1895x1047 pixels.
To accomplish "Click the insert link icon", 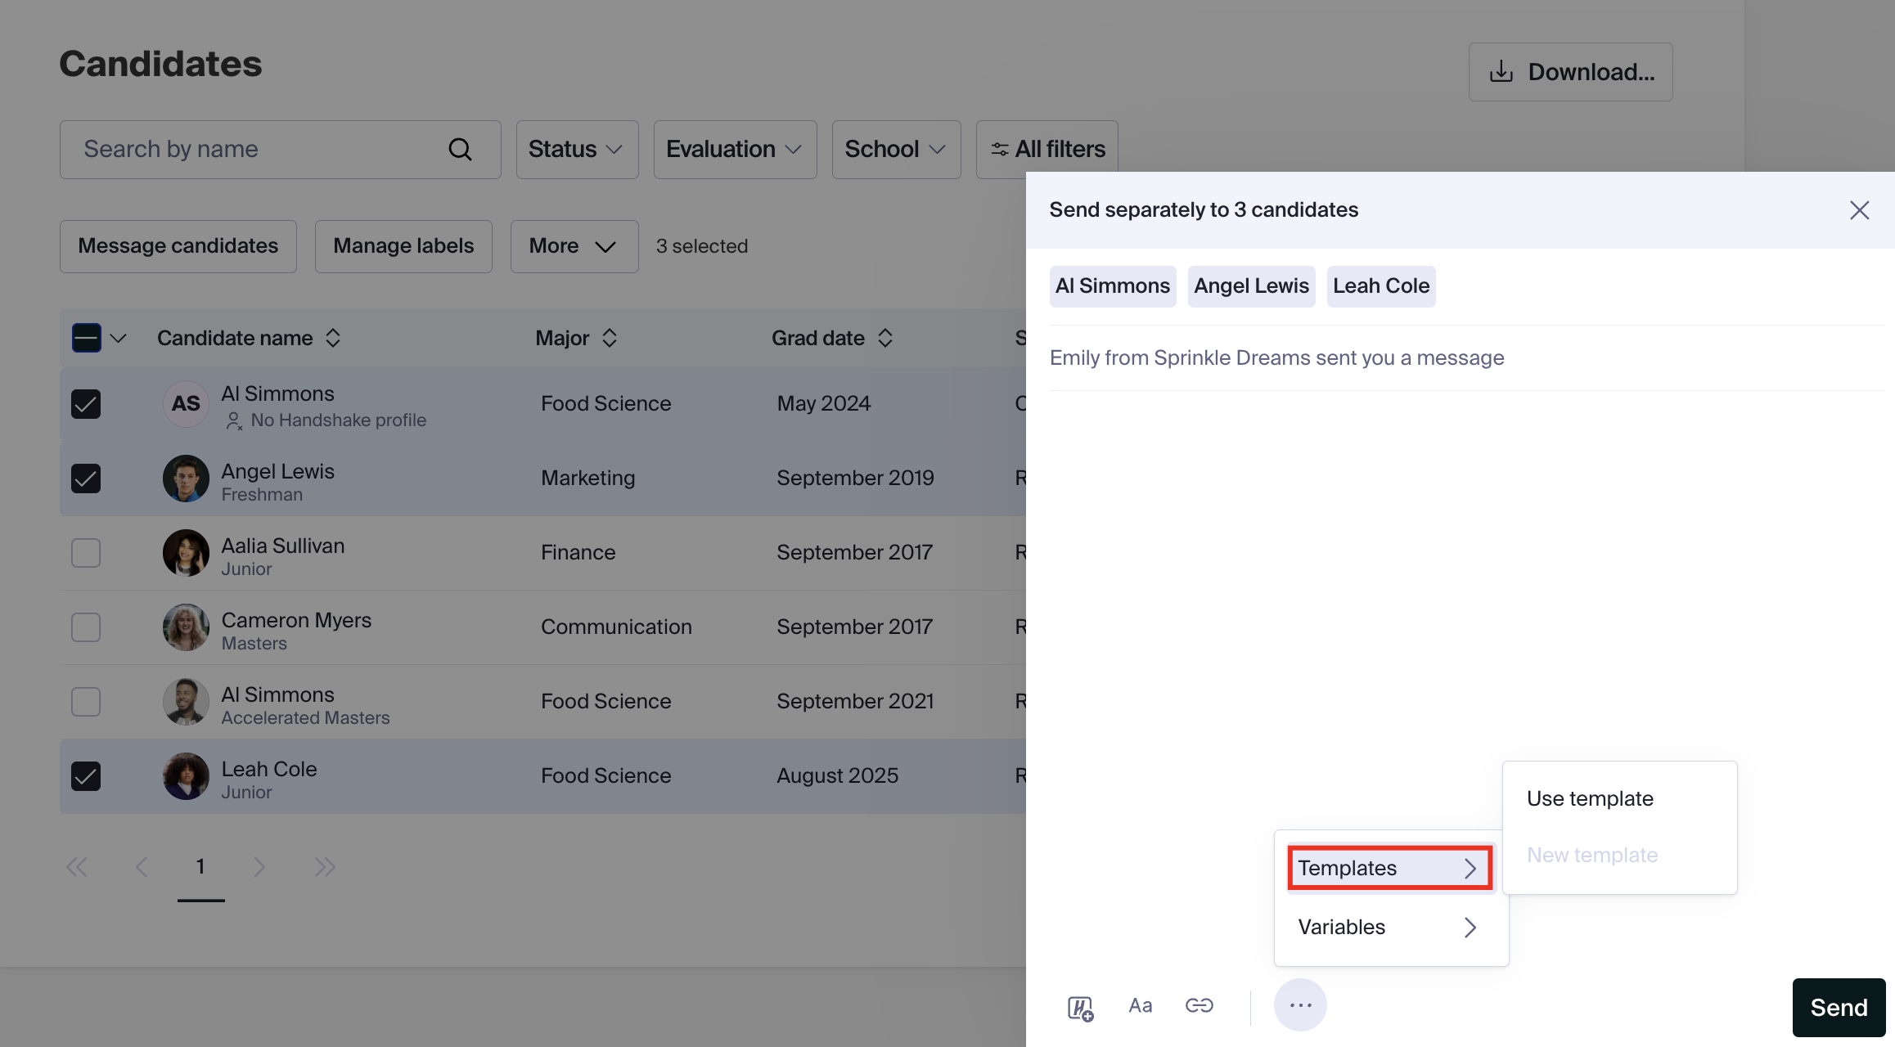I will coord(1199,1005).
